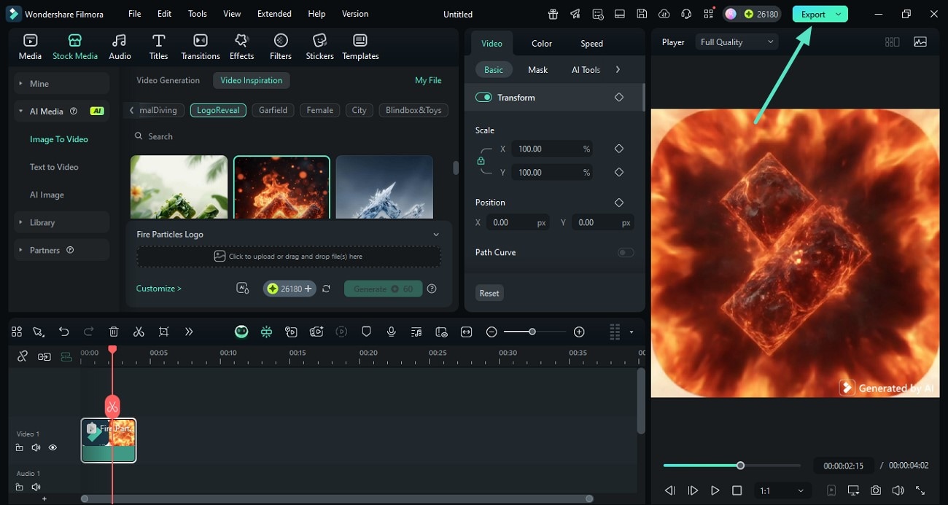Enable the Path Curve switch
948x505 pixels.
pyautogui.click(x=626, y=252)
